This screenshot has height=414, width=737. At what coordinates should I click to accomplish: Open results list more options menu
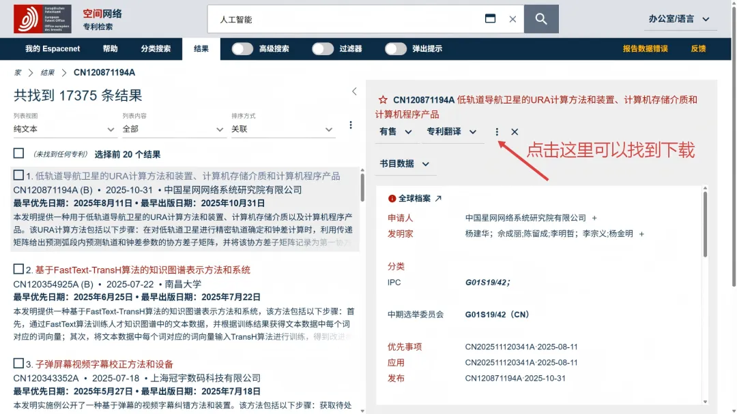click(x=351, y=125)
